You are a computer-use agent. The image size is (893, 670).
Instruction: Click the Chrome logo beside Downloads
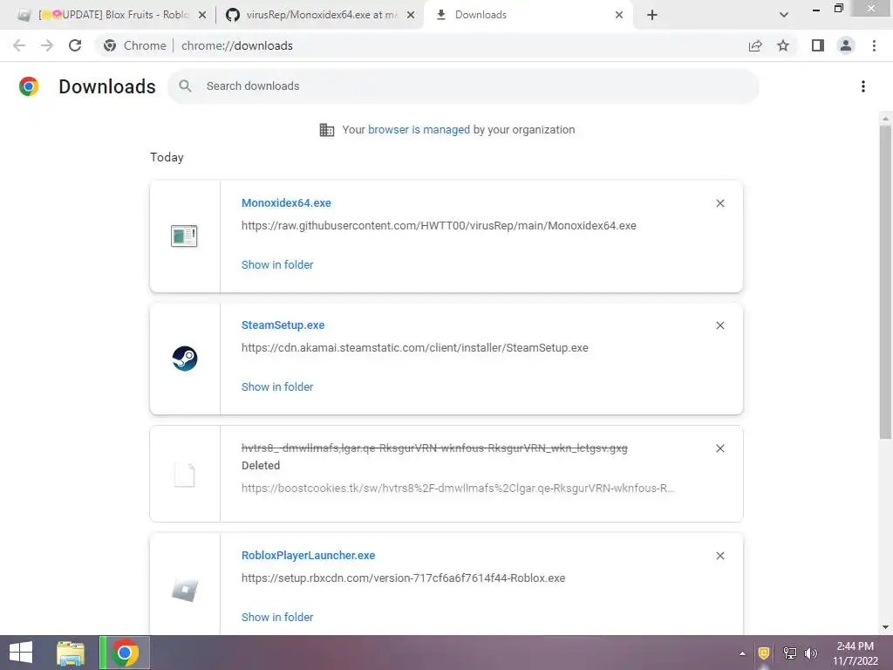29,86
